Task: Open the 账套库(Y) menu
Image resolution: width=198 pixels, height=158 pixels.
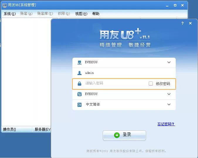Action: click(x=45, y=14)
